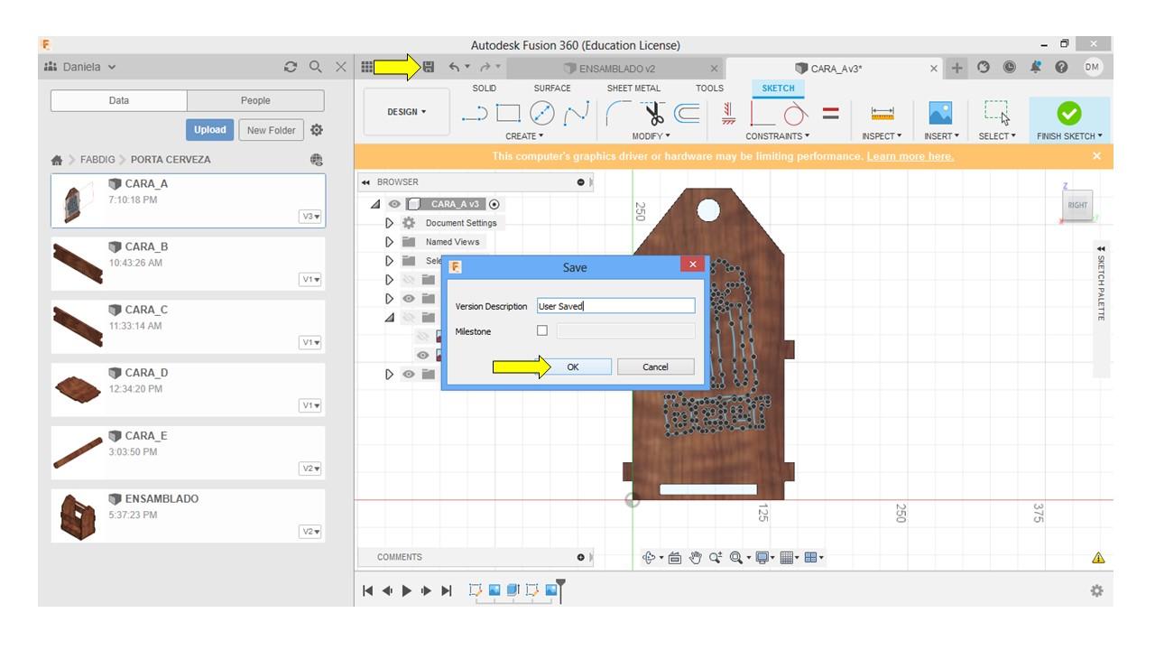Image resolution: width=1155 pixels, height=650 pixels.
Task: Click the Finish Sketch green checkmark
Action: (x=1069, y=113)
